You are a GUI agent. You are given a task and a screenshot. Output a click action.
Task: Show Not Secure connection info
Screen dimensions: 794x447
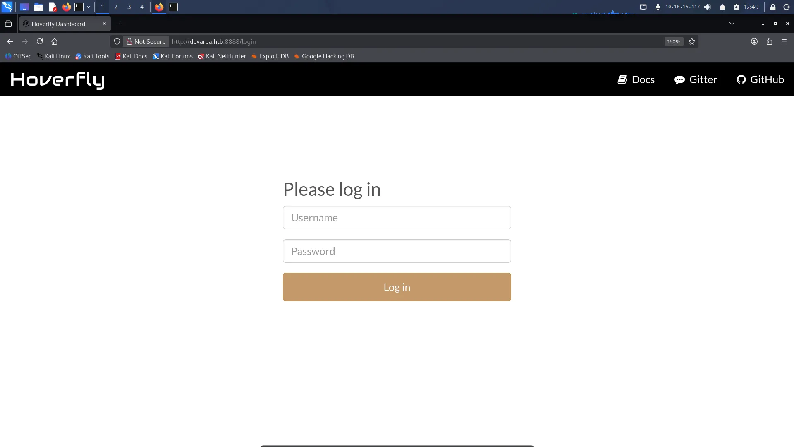tap(146, 41)
